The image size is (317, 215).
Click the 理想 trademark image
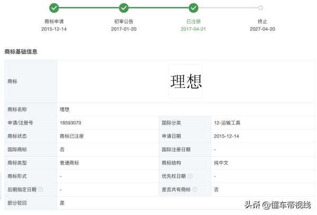pos(186,81)
